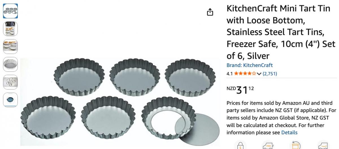Select the fifth thumbnail, tins top view
Viewport: 339px width, 149px height.
10,82
